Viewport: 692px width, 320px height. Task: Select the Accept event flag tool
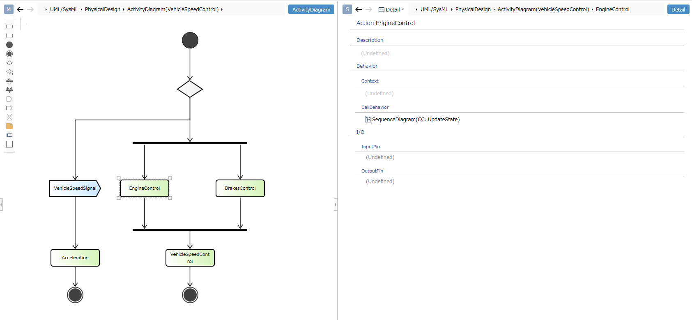coord(9,108)
